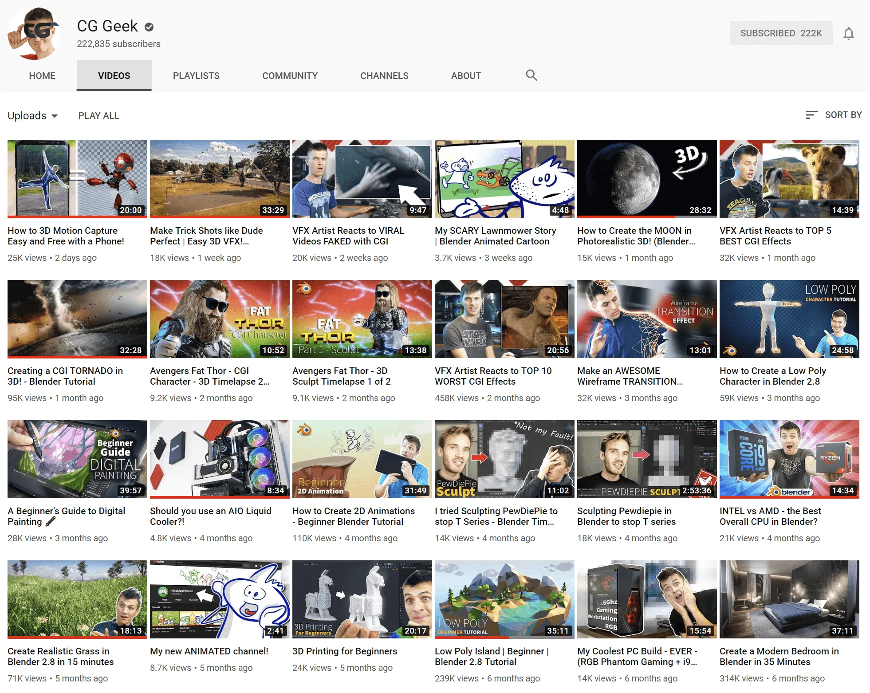The height and width of the screenshot is (693, 870).
Task: Open the channel search magnifier icon
Action: [531, 75]
